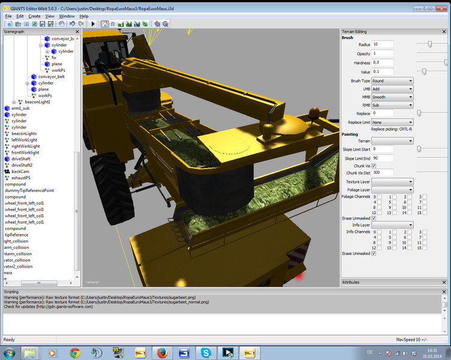Toggle Erase Unmasked under Info Channels

pyautogui.click(x=373, y=253)
